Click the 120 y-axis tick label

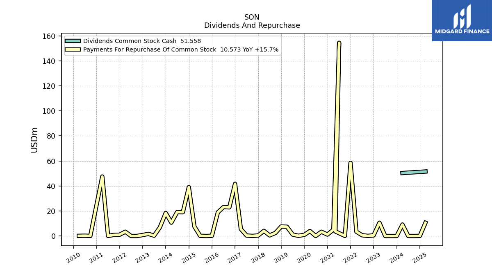pos(49,86)
